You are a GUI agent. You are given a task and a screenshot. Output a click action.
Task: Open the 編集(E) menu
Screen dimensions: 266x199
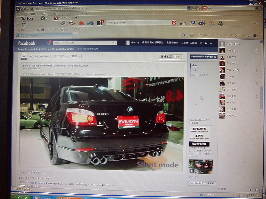(34, 14)
